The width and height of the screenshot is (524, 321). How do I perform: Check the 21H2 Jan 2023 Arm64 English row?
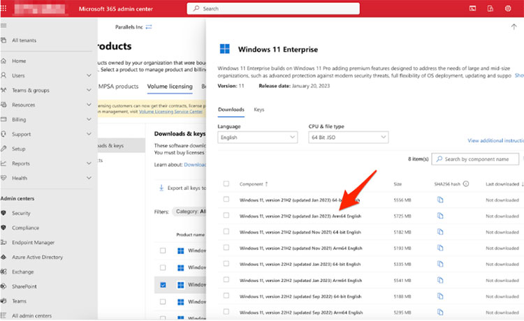coord(226,216)
